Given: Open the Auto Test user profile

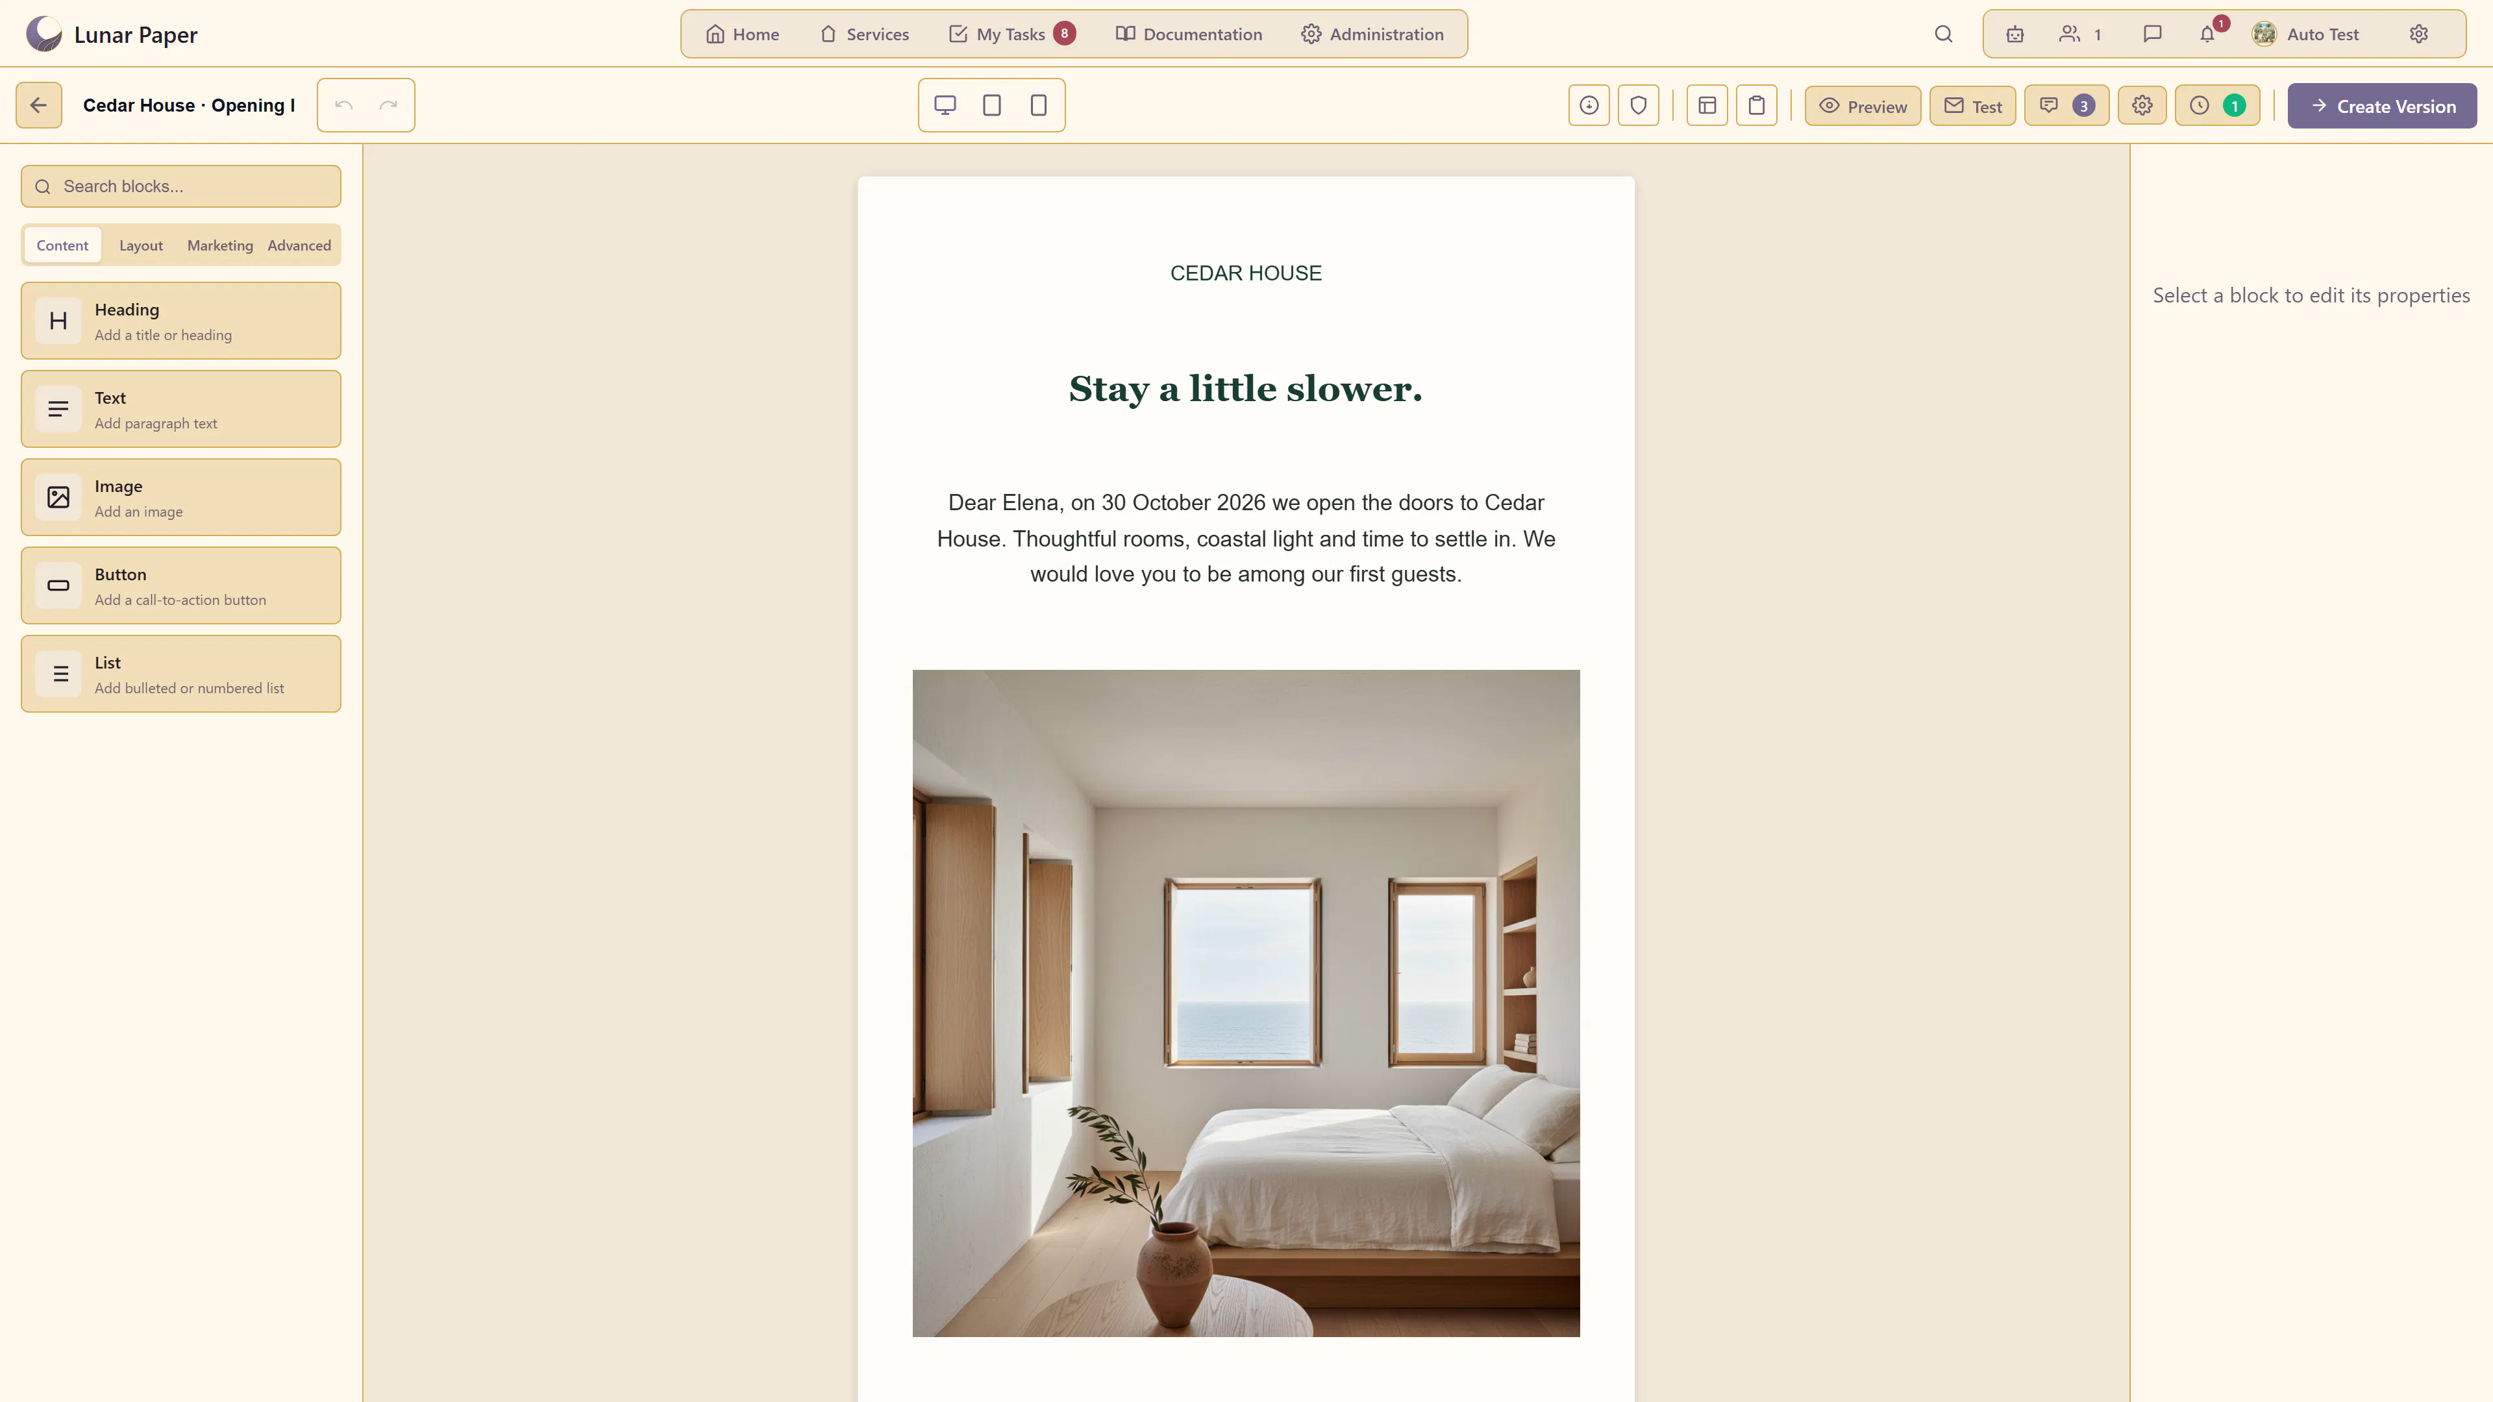Looking at the screenshot, I should click(x=2306, y=35).
